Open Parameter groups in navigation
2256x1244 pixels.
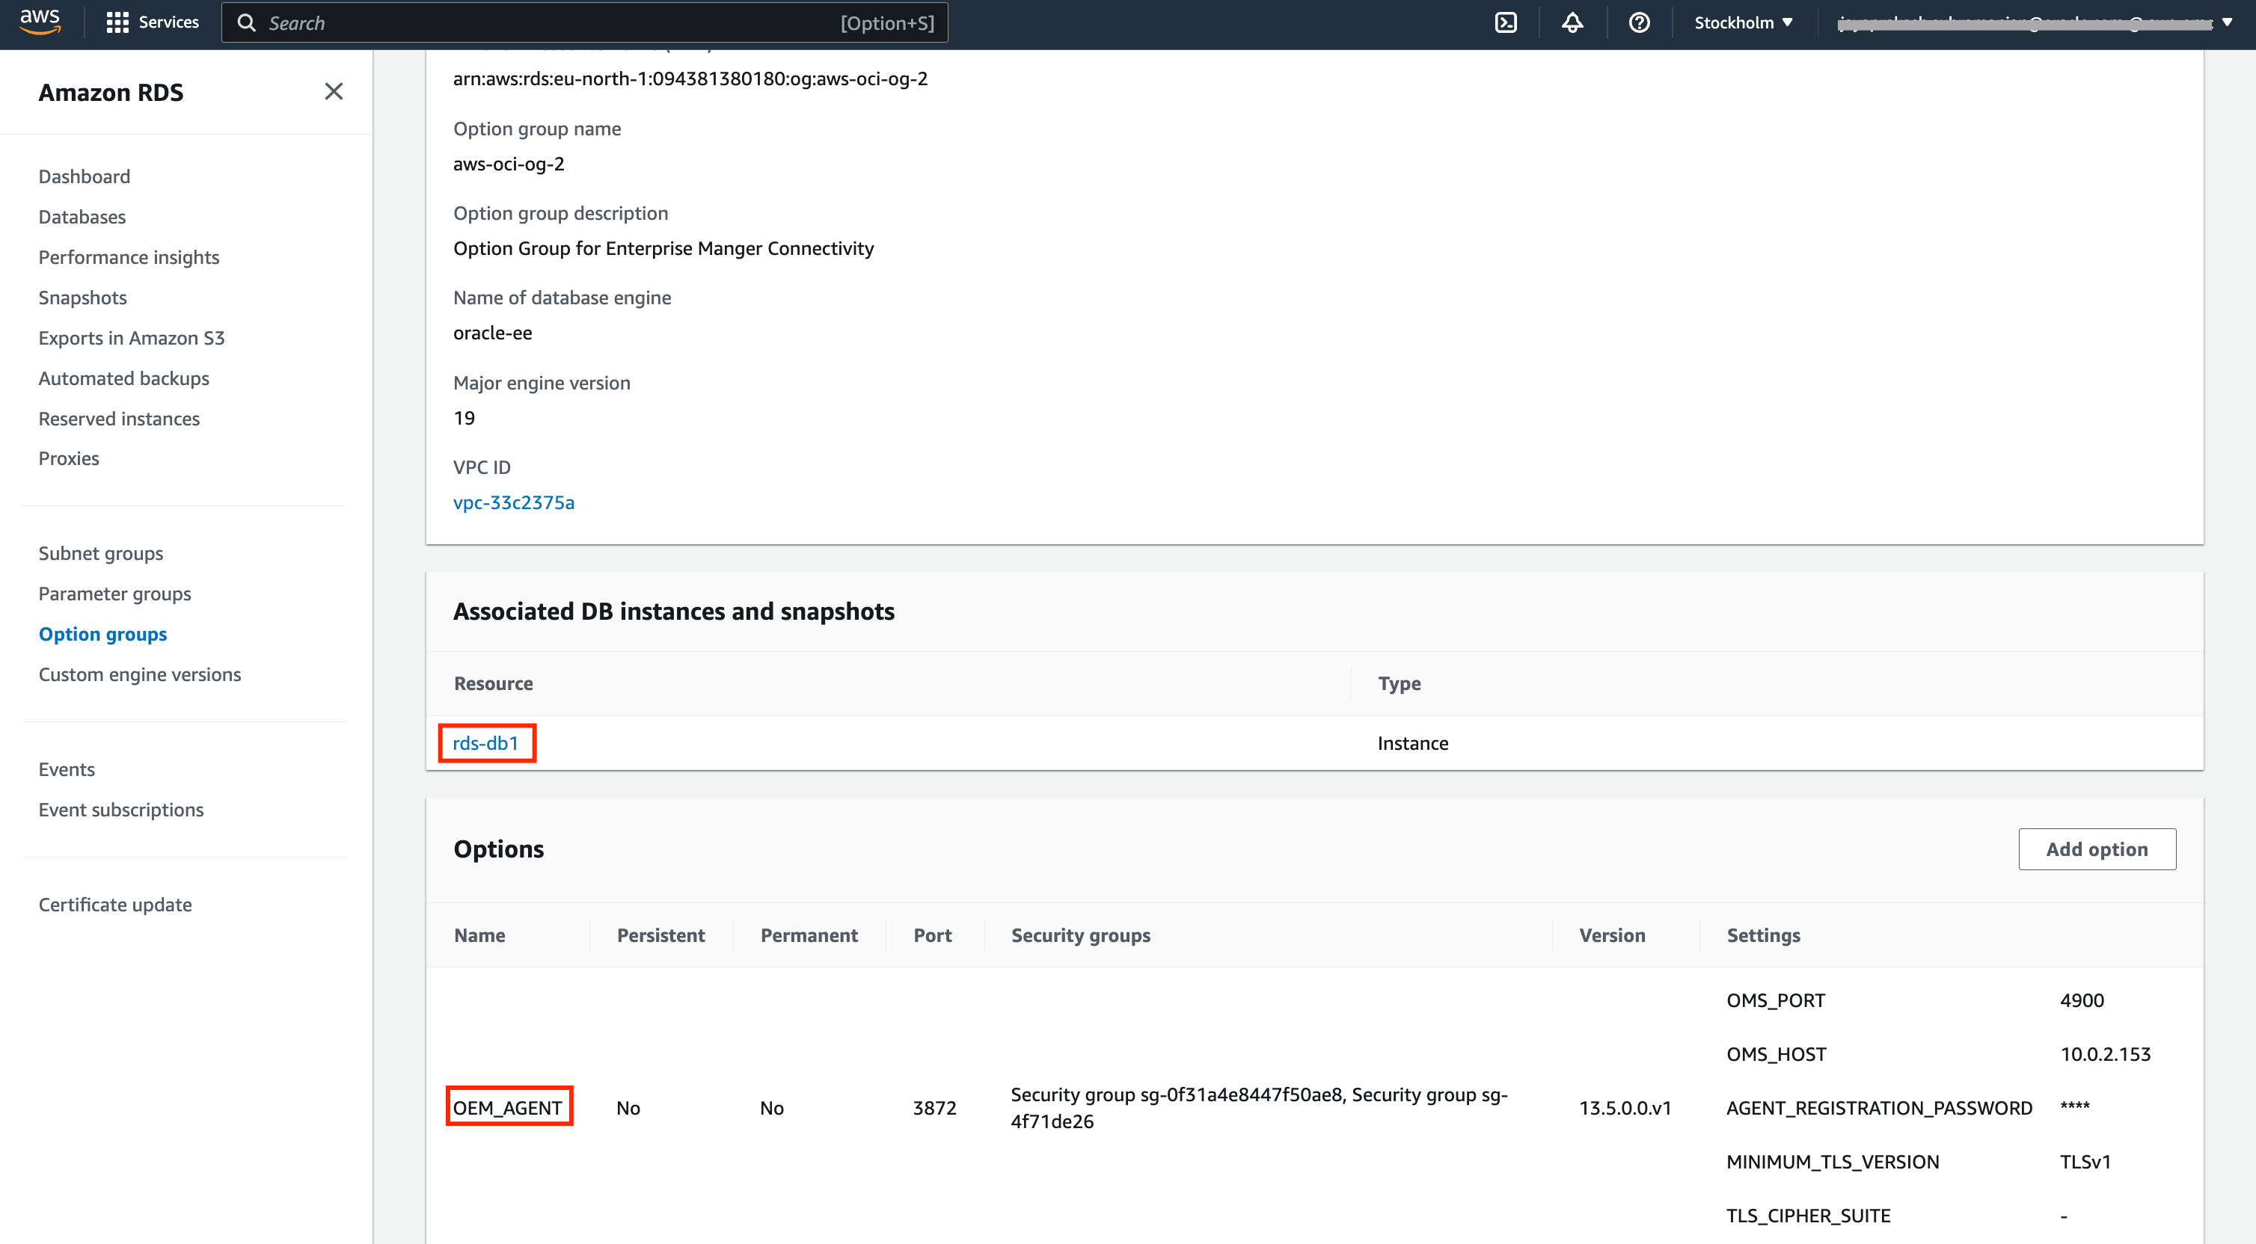click(114, 594)
